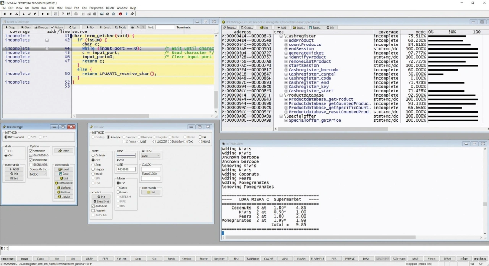The height and width of the screenshot is (266, 489).
Task: Click the red chip icon in main toolbar
Action: click(x=121, y=14)
